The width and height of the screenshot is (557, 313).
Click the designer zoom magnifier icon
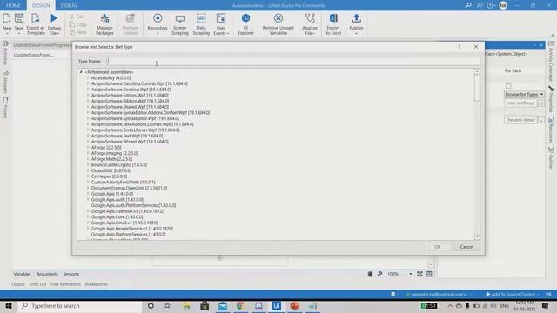pyautogui.click(x=379, y=274)
